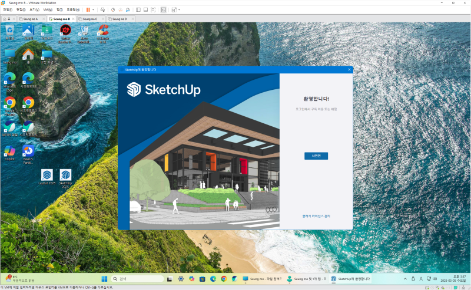Close the Seung mo A tab

44,19
